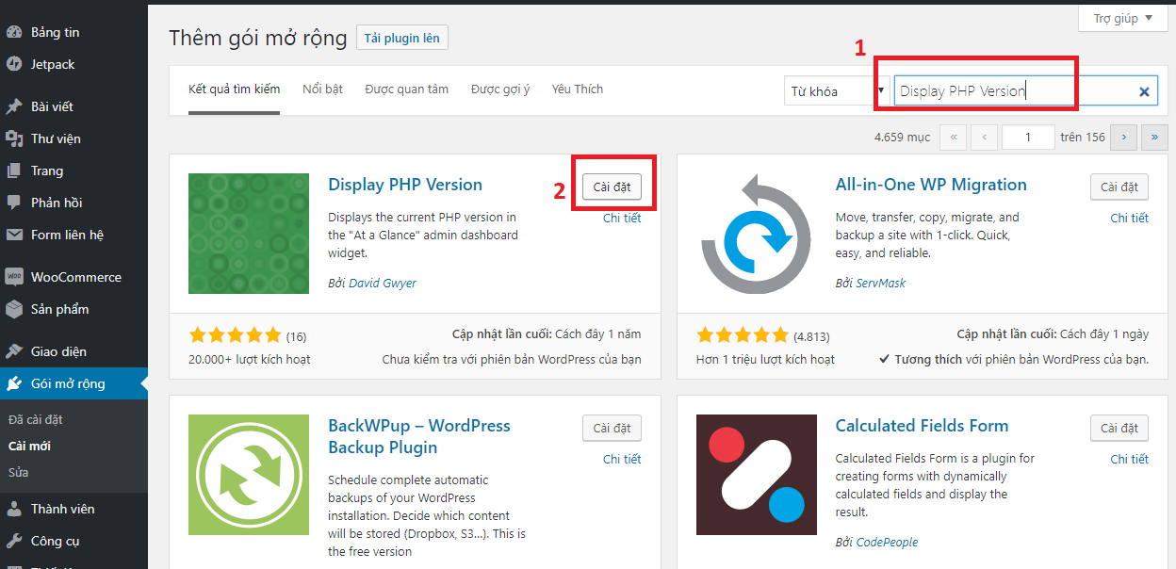Click the Giao diện brush icon

point(14,351)
